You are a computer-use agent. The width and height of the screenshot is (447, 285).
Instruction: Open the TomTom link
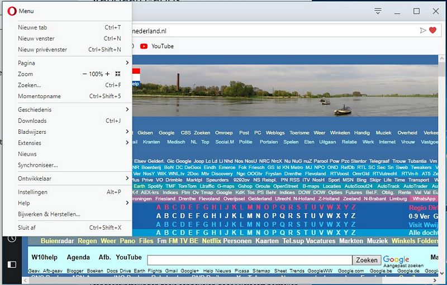(187, 186)
